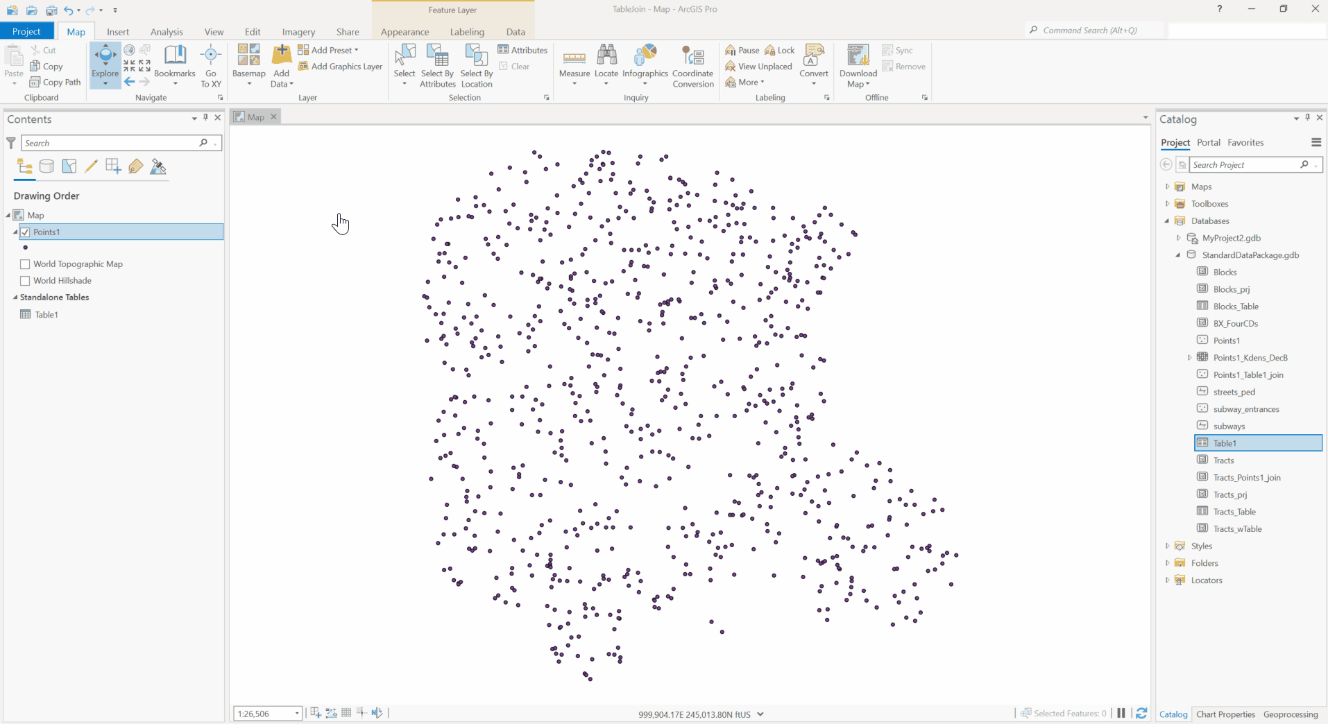Enable the World Hillshade layer
Image resolution: width=1328 pixels, height=724 pixels.
tap(25, 281)
